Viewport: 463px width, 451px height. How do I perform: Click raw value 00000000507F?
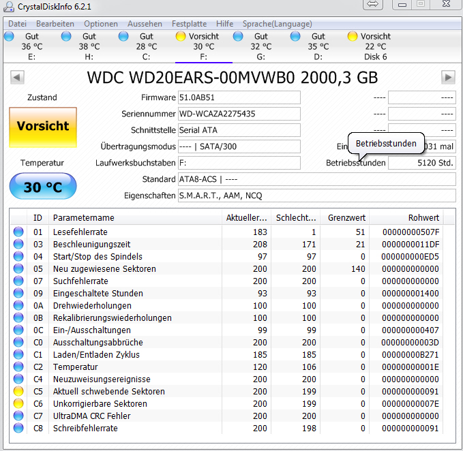(x=410, y=232)
